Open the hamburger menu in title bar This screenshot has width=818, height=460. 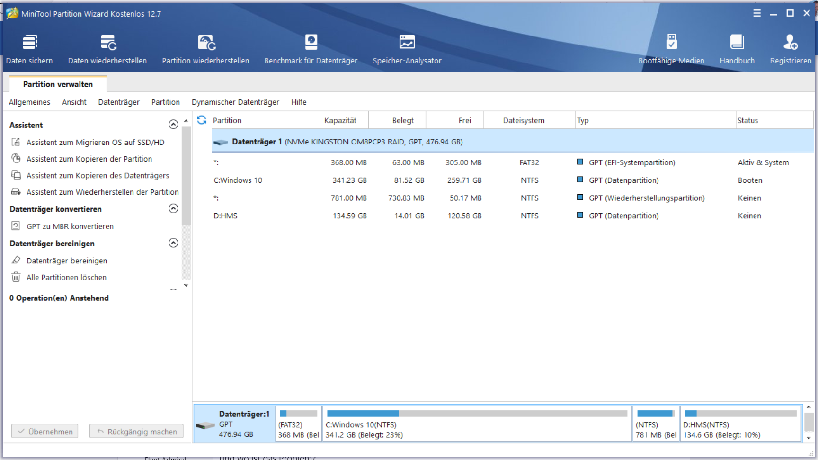pos(757,13)
